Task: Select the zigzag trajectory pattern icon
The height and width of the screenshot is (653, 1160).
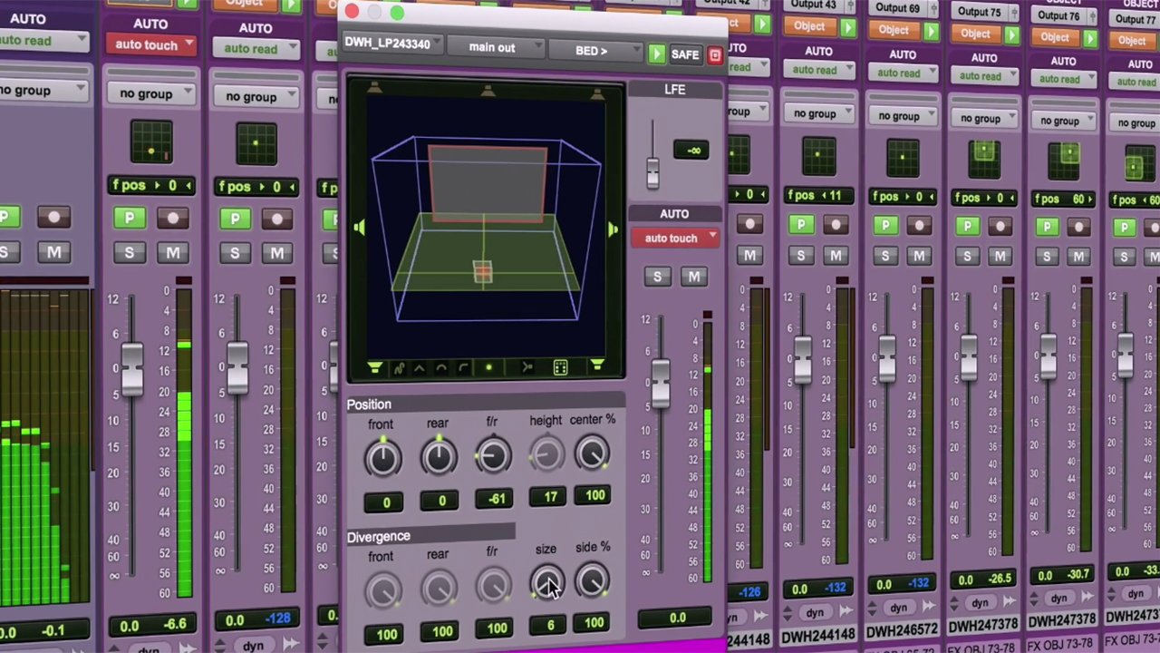Action: tap(420, 367)
